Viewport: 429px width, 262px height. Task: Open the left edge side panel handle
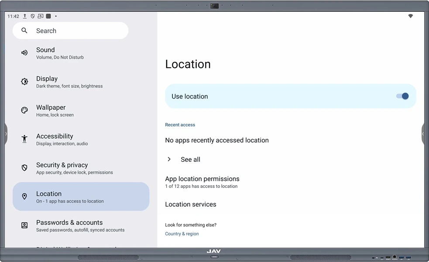(6, 133)
